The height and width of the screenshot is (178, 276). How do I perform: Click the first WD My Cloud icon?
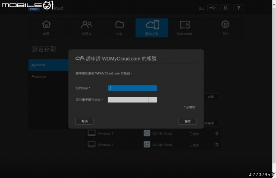tap(147, 133)
